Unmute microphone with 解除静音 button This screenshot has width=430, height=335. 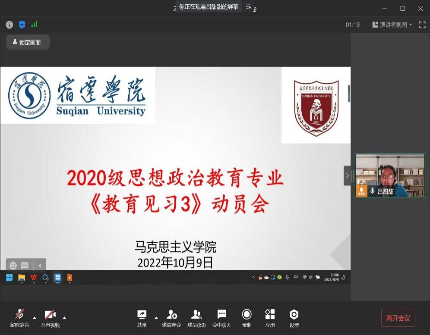(x=20, y=318)
